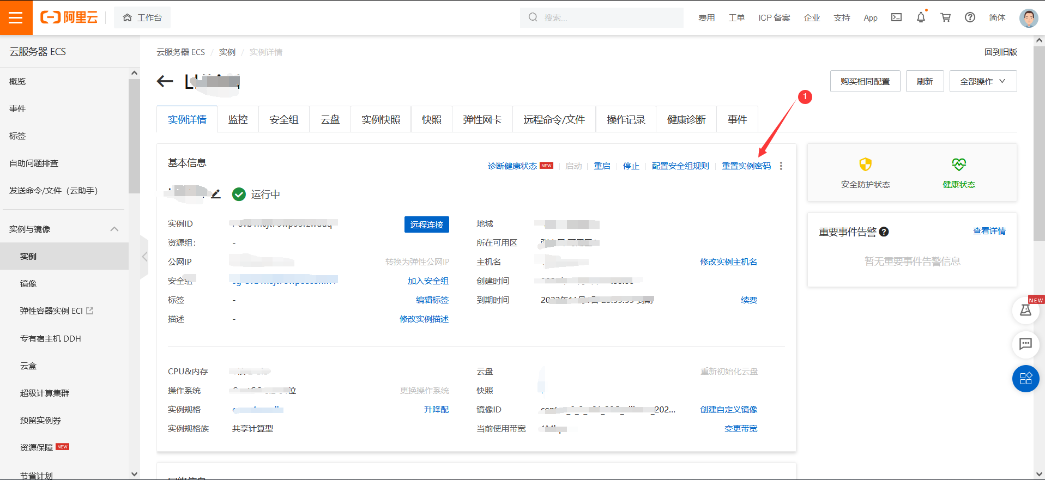Open 弹性容器实例 ECI external link
Image resolution: width=1045 pixels, height=480 pixels.
tap(57, 311)
